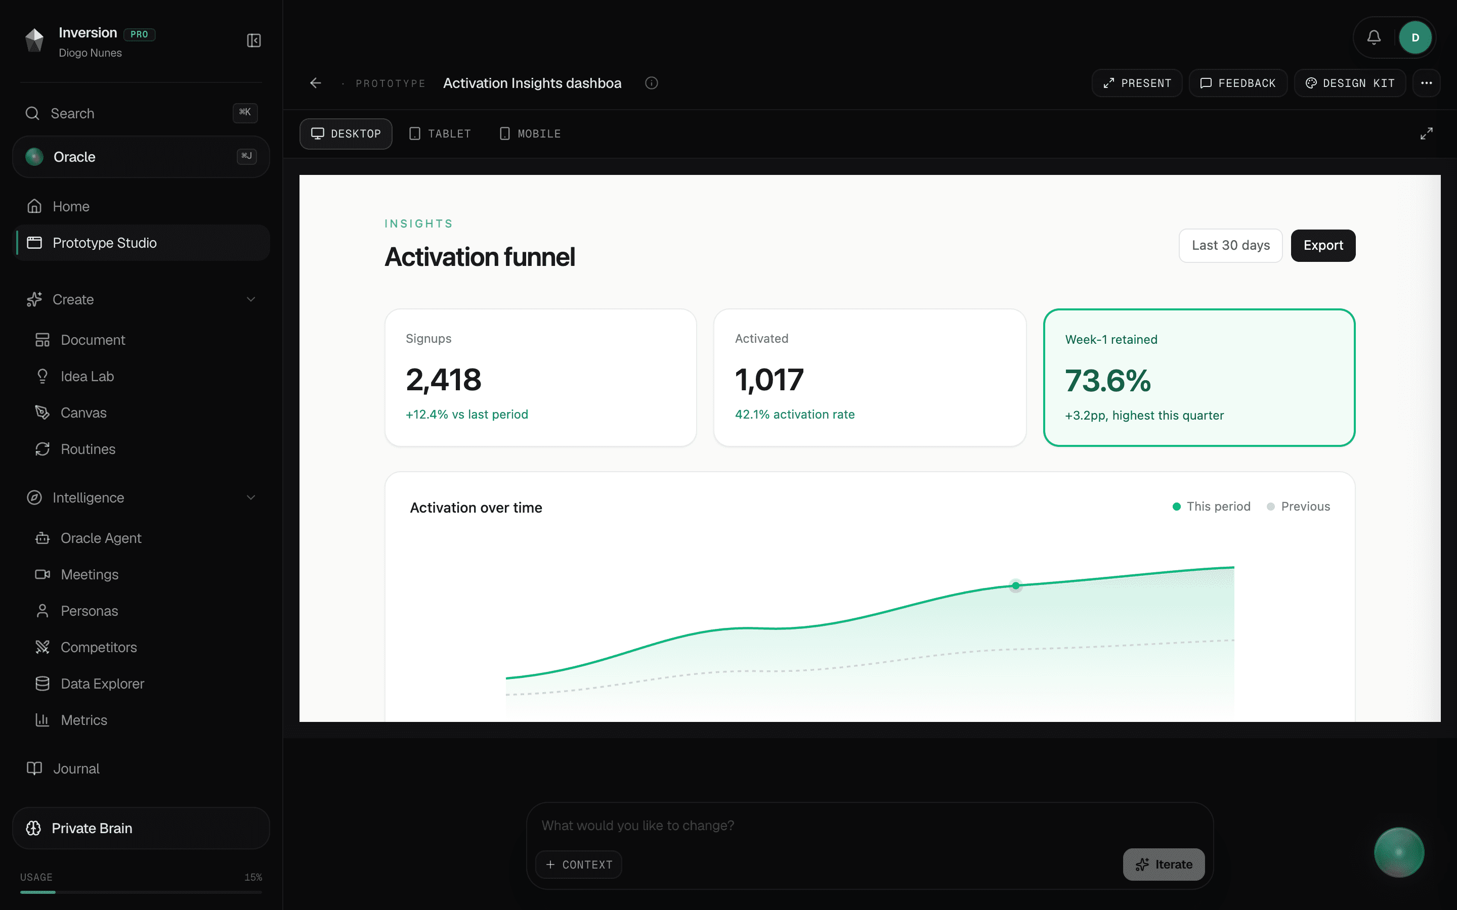The image size is (1457, 910).
Task: Click the Competitors swords icon
Action: click(x=42, y=647)
